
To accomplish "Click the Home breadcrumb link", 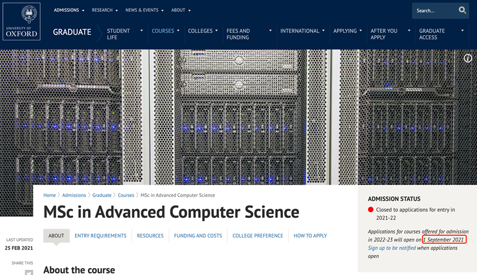I will pos(49,195).
